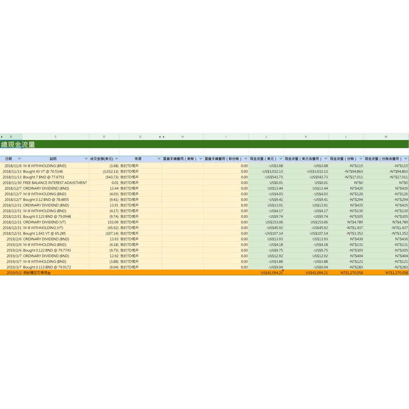This screenshot has width=409, height=409.
Task: Open the filter icon for 日期 column
Action: [19, 159]
